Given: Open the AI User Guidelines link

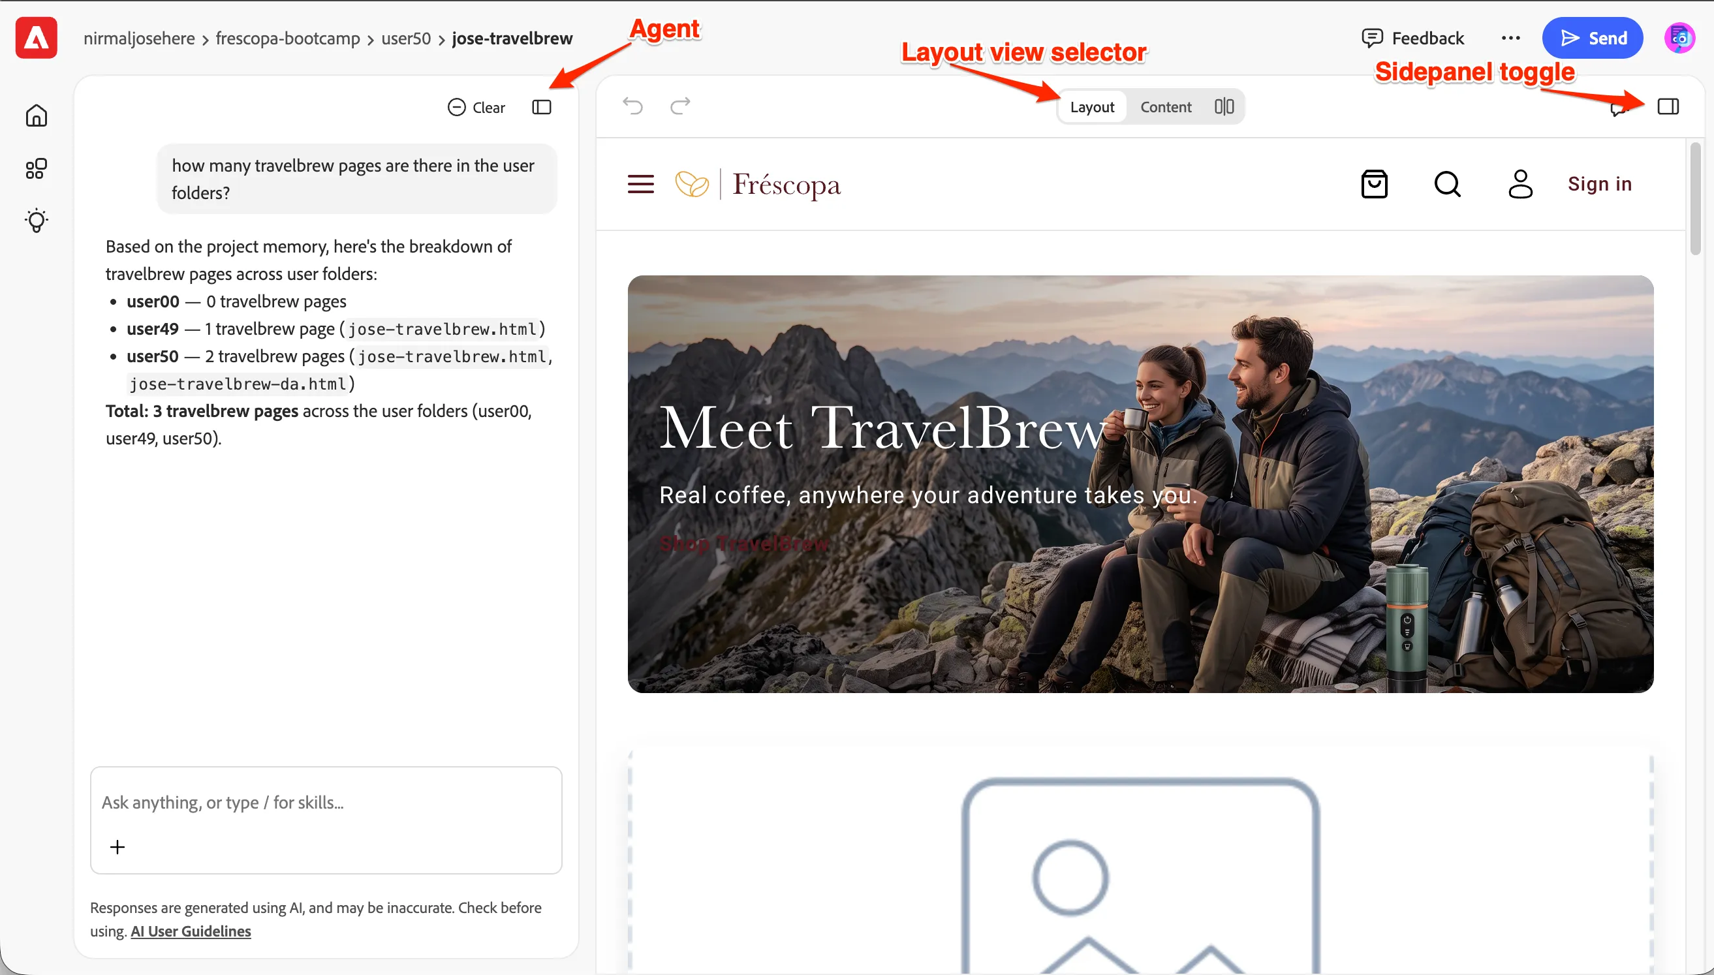Looking at the screenshot, I should pyautogui.click(x=190, y=931).
